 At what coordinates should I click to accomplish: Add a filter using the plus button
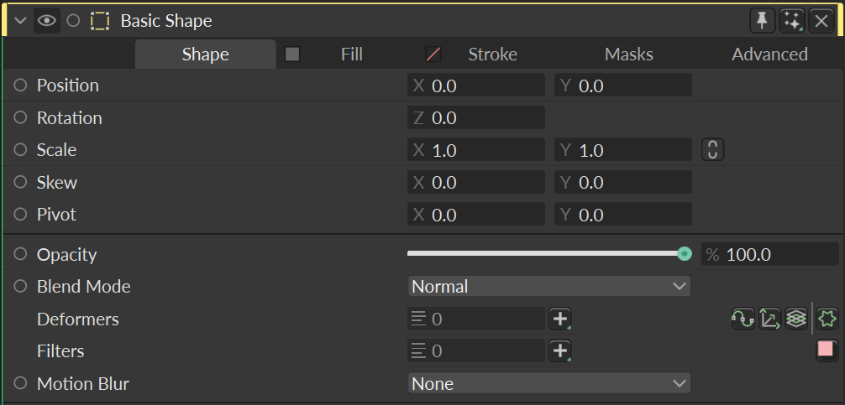click(x=560, y=351)
